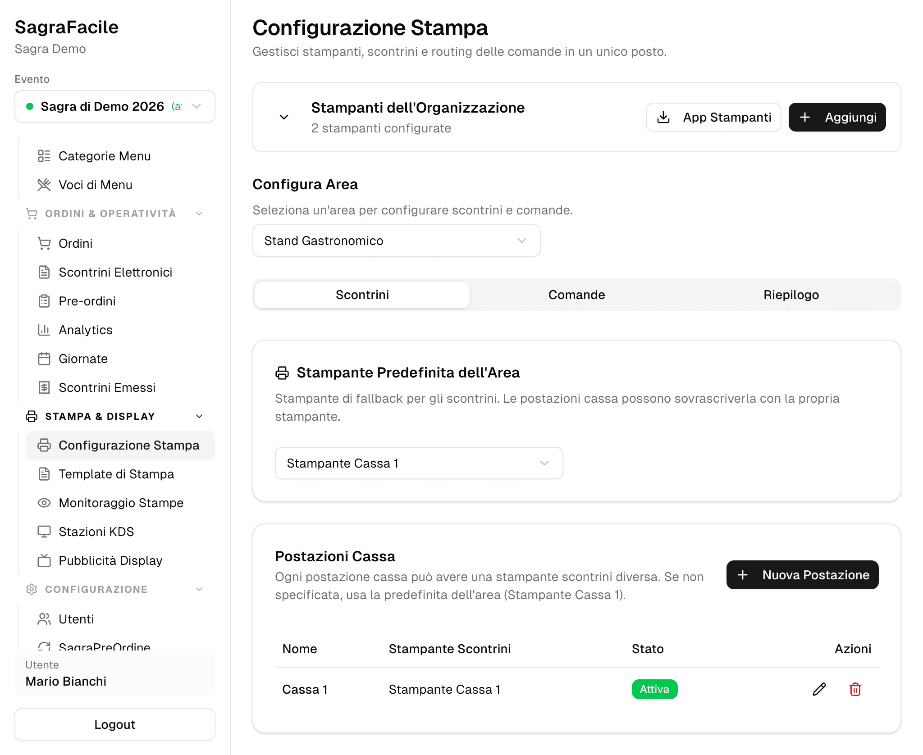Open the Sagra di Demo 2026 event selector
Image resolution: width=923 pixels, height=755 pixels.
coord(115,106)
